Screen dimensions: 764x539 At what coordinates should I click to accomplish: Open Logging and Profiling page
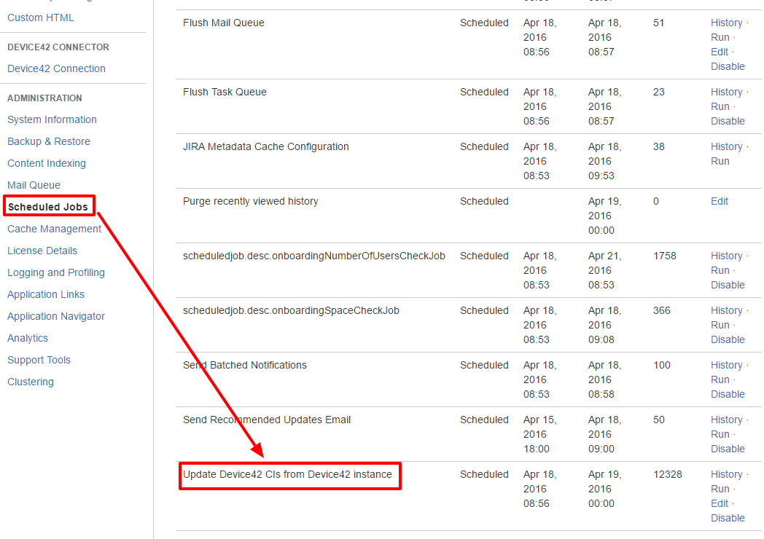pyautogui.click(x=56, y=272)
